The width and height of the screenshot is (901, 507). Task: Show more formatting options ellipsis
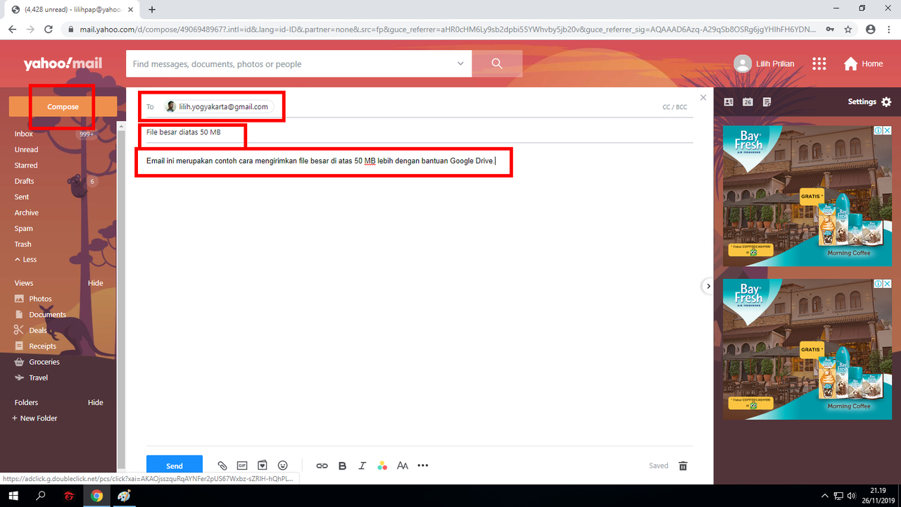click(x=423, y=465)
